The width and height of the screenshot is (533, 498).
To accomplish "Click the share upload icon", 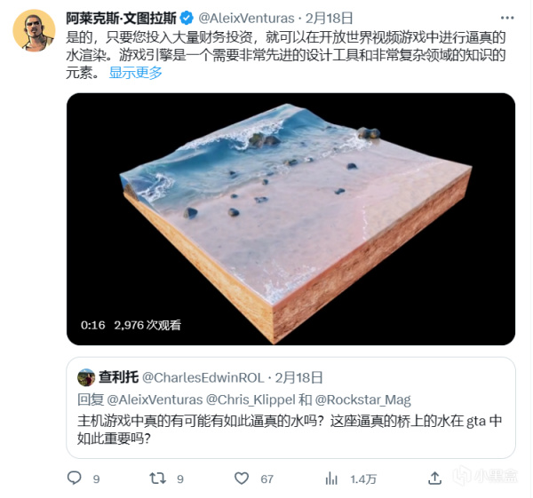I will click(x=434, y=478).
